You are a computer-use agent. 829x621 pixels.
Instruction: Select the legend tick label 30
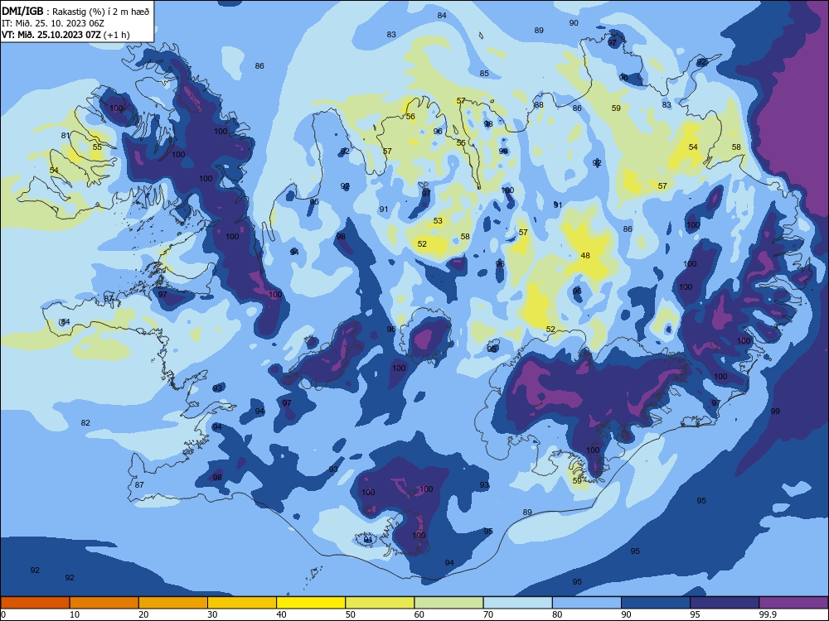pos(212,614)
